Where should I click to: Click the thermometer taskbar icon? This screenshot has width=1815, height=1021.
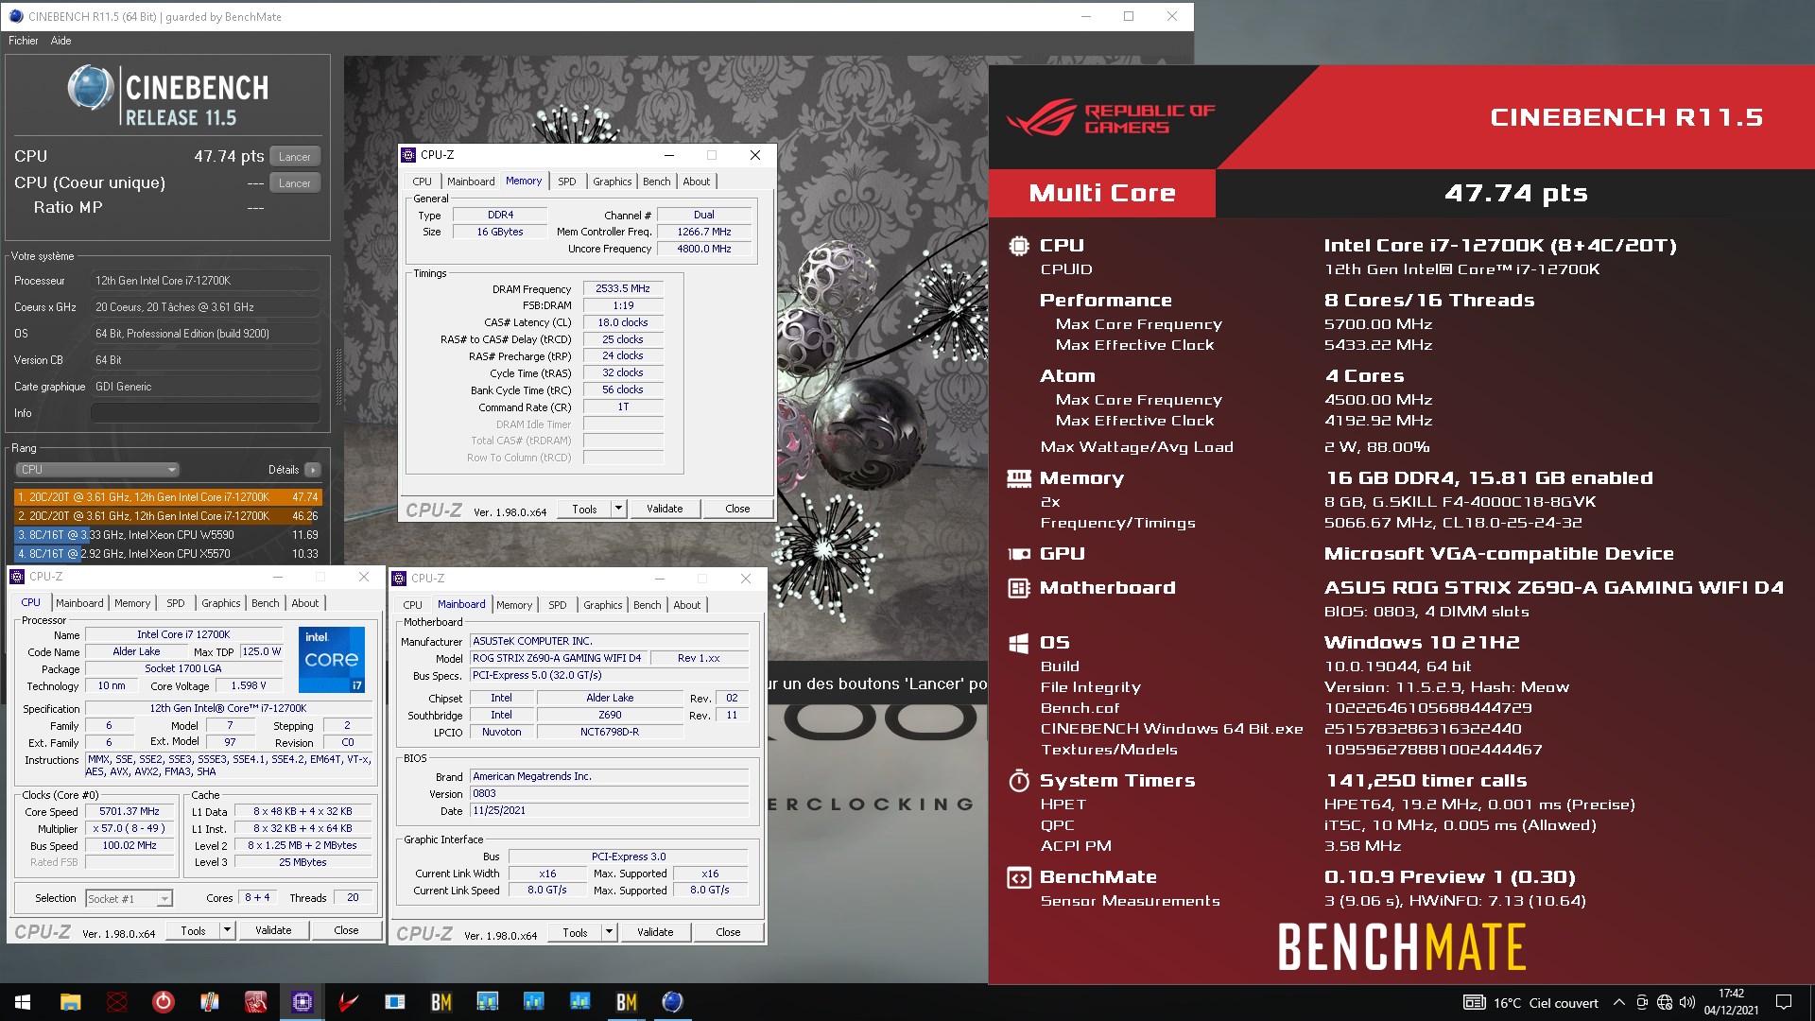point(210,1002)
